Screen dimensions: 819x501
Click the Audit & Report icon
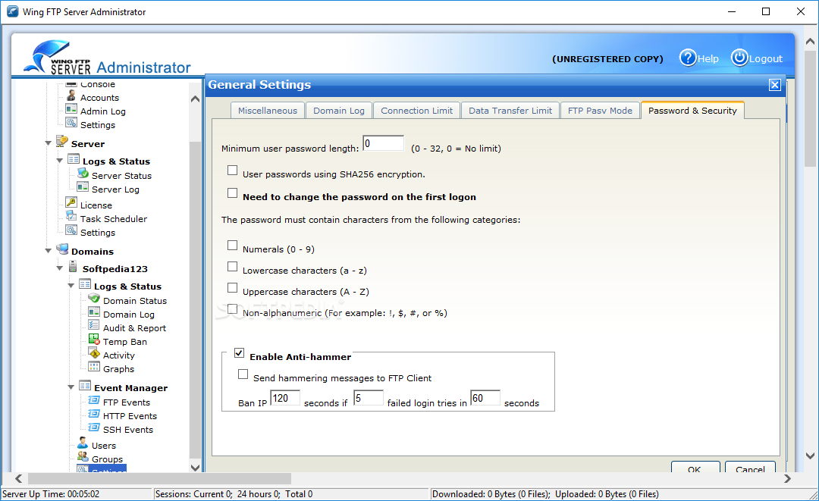point(94,325)
